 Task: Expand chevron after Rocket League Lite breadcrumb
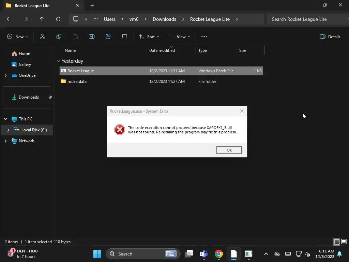coord(237,19)
